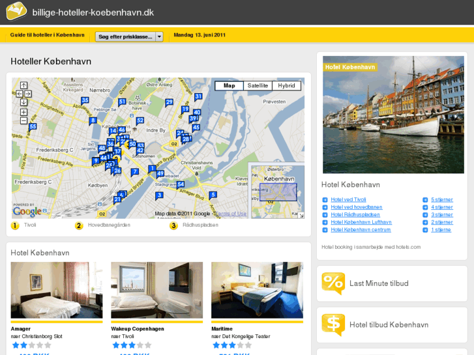Select hotel marker 55 on the map
This screenshot has width=474, height=355.
(x=33, y=127)
